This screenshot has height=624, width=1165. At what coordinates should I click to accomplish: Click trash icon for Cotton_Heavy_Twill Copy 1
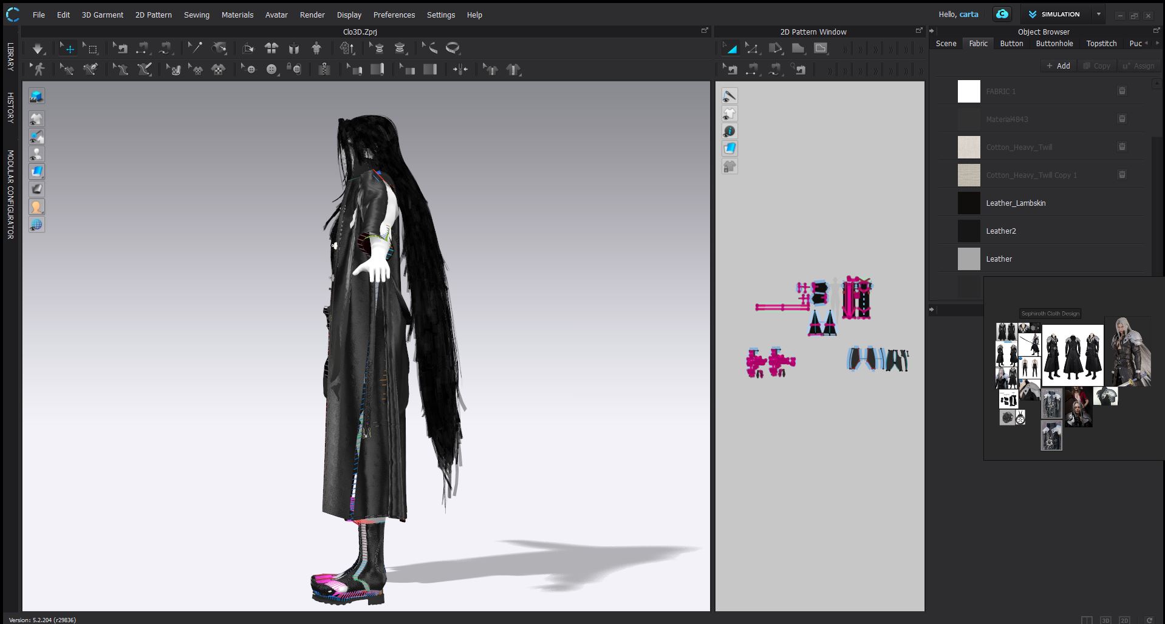coord(1122,175)
